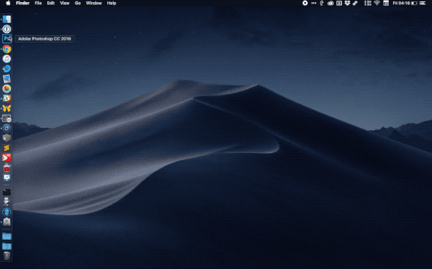This screenshot has width=432, height=269.
Task: Open the yellow butterfly app icon
Action: tap(6, 108)
